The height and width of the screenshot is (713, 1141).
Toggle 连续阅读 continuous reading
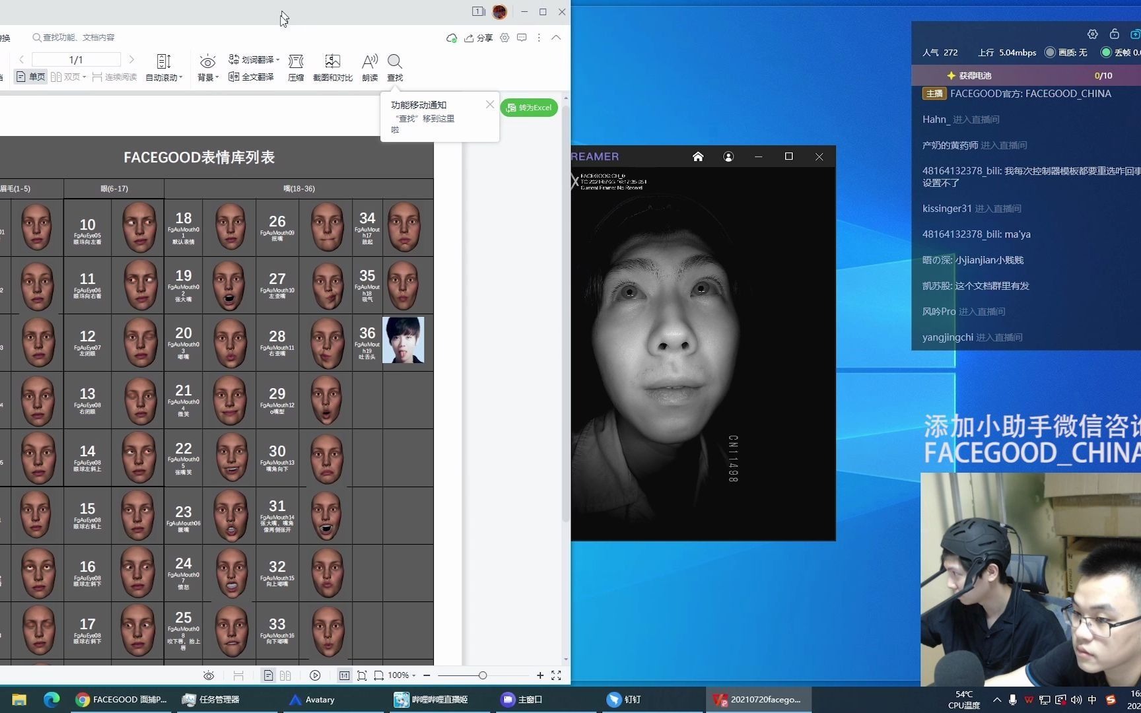[114, 77]
